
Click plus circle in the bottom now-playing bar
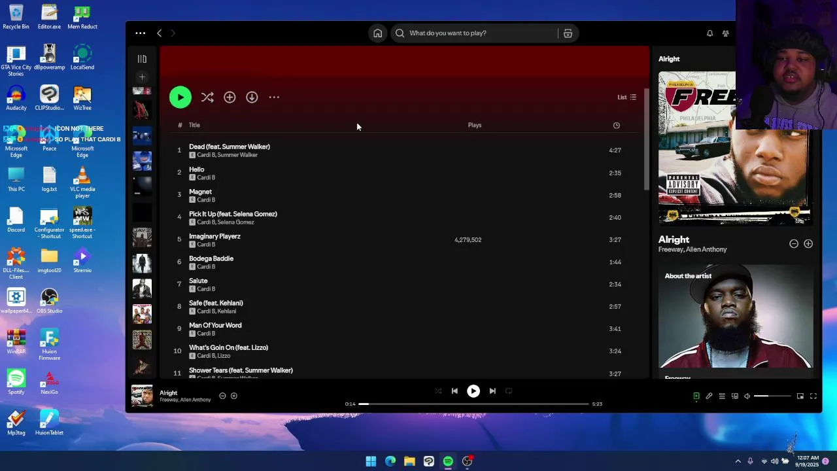click(234, 396)
